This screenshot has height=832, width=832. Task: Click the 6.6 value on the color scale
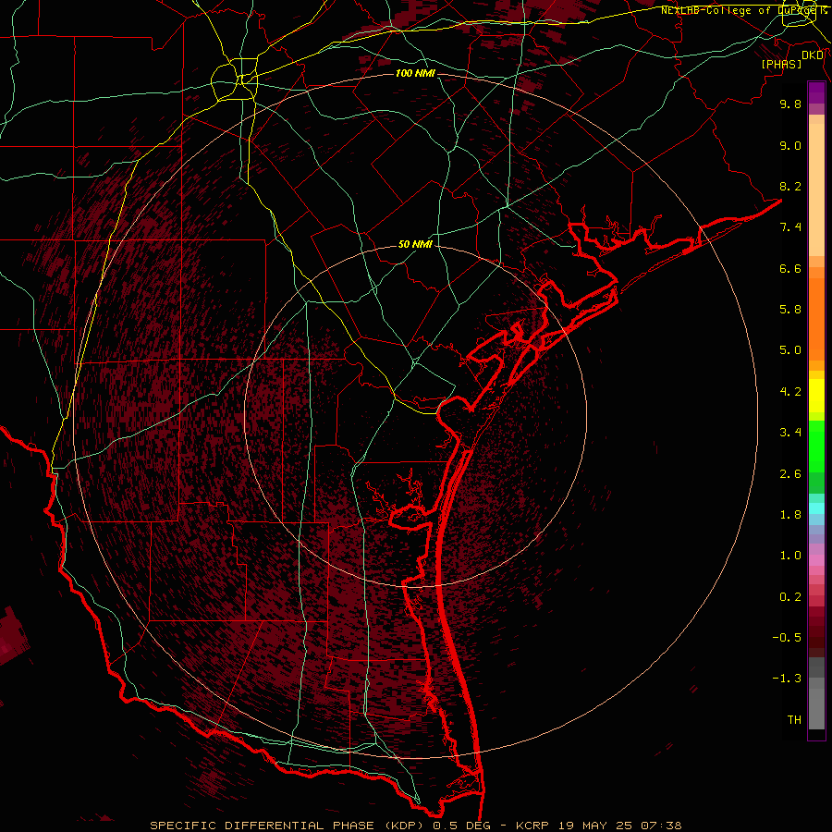pos(790,268)
